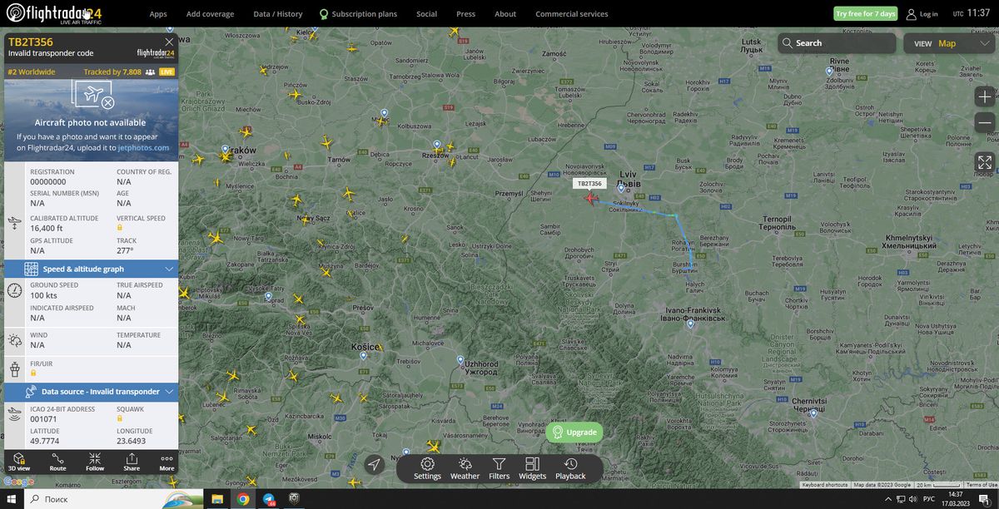
Task: Click the 100 kts ground speed value
Action: click(x=43, y=295)
